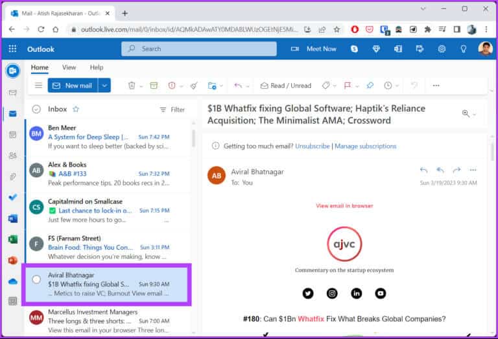
Task: Open ajvc Instagram social icon
Action: [x=332, y=293]
